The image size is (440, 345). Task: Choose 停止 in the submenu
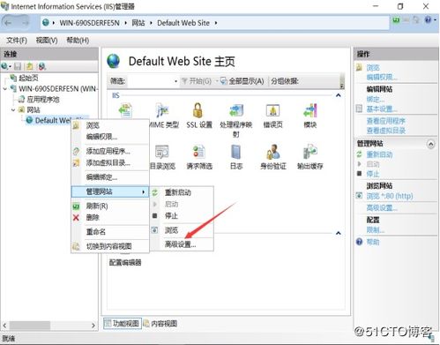171,216
